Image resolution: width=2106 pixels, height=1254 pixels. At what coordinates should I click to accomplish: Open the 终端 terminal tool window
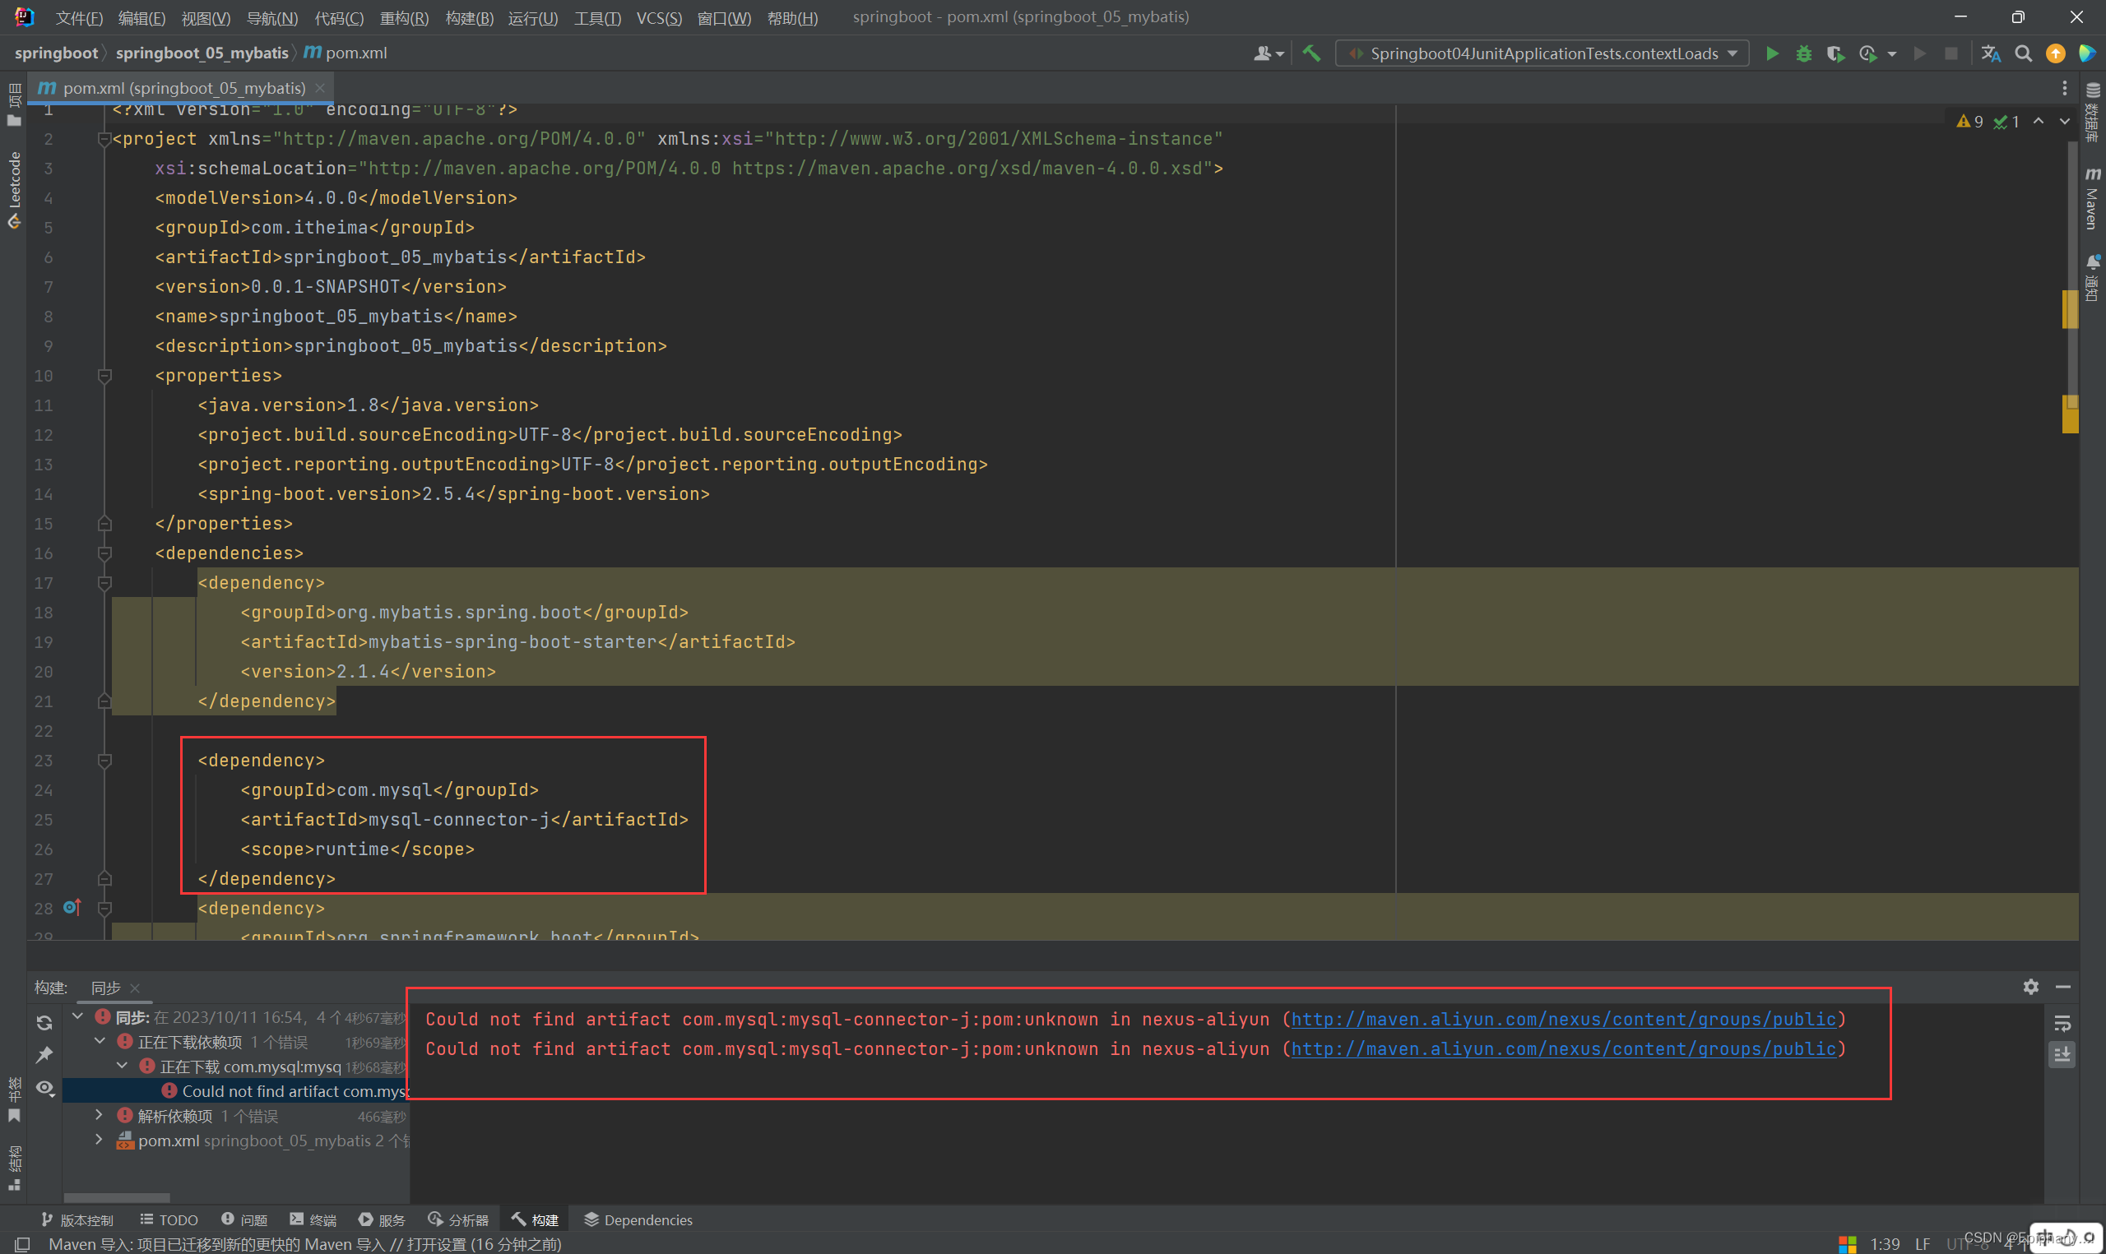pos(313,1219)
